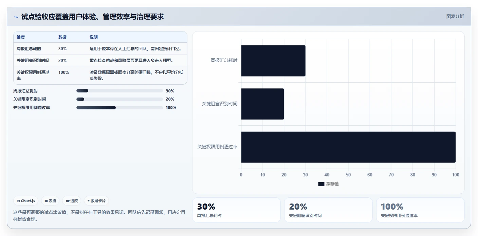Viewport: 478px width, 236px height.
Task: Click the 说明 table column header
Action: pos(94,37)
